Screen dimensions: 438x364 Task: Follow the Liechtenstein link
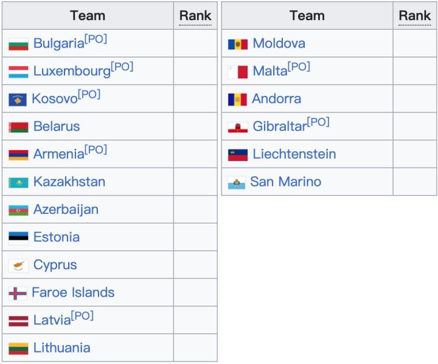click(x=294, y=154)
